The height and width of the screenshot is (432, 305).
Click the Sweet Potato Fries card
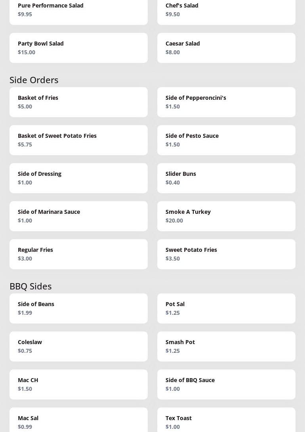[226, 254]
